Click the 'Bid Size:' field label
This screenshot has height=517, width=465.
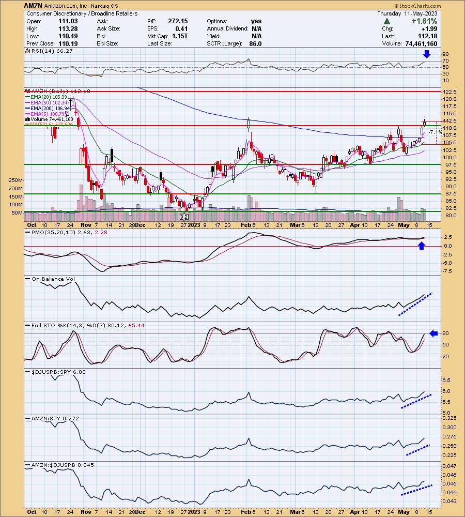tap(107, 43)
